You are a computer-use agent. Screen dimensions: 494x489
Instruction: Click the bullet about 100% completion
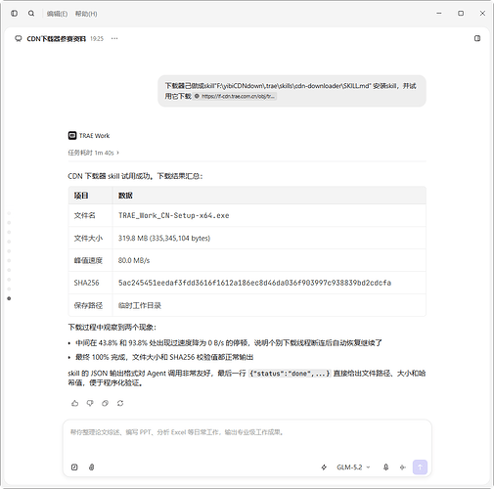(x=164, y=357)
